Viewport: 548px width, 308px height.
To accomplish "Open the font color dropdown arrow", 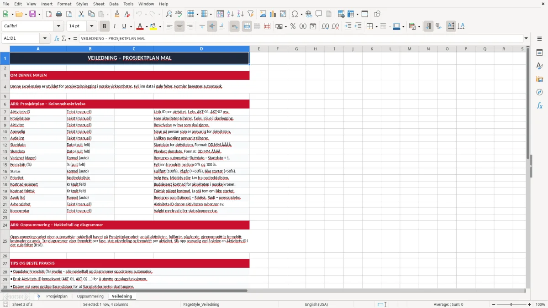I will coord(147,26).
